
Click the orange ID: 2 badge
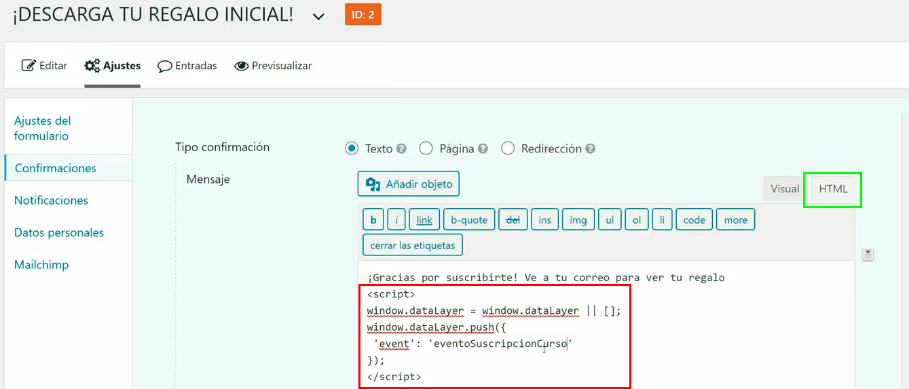click(363, 14)
